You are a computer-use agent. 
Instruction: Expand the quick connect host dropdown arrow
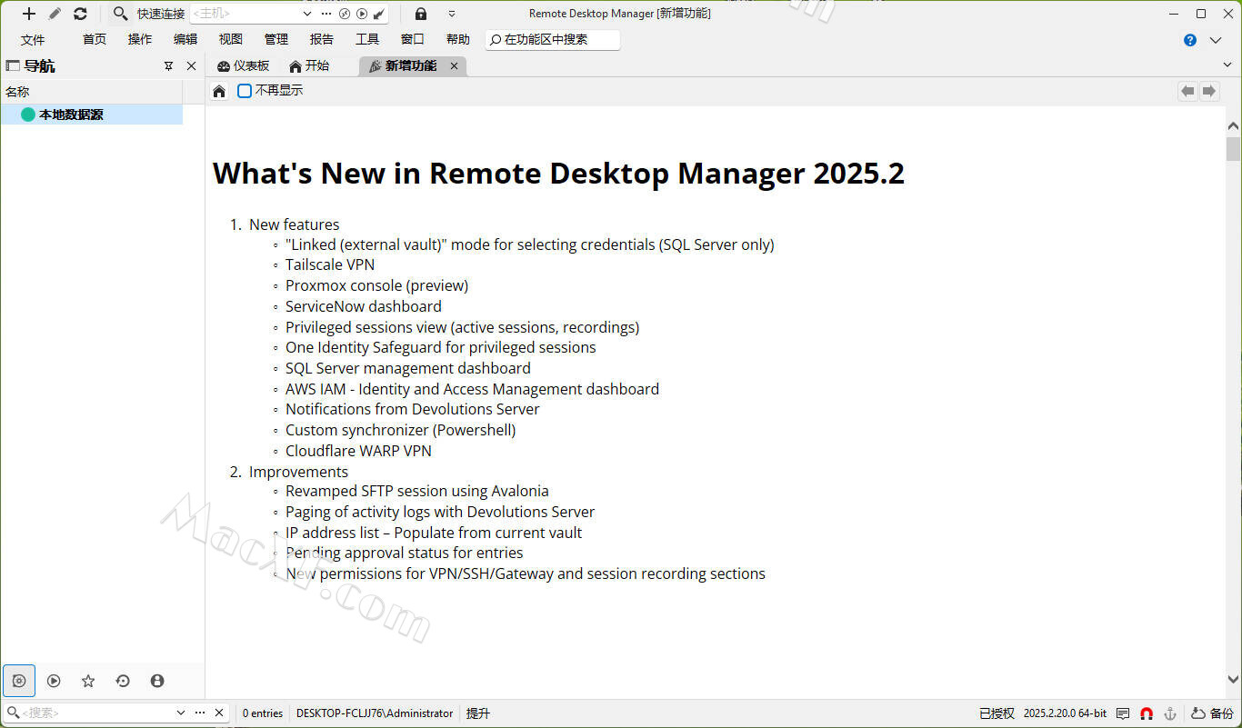pyautogui.click(x=306, y=14)
